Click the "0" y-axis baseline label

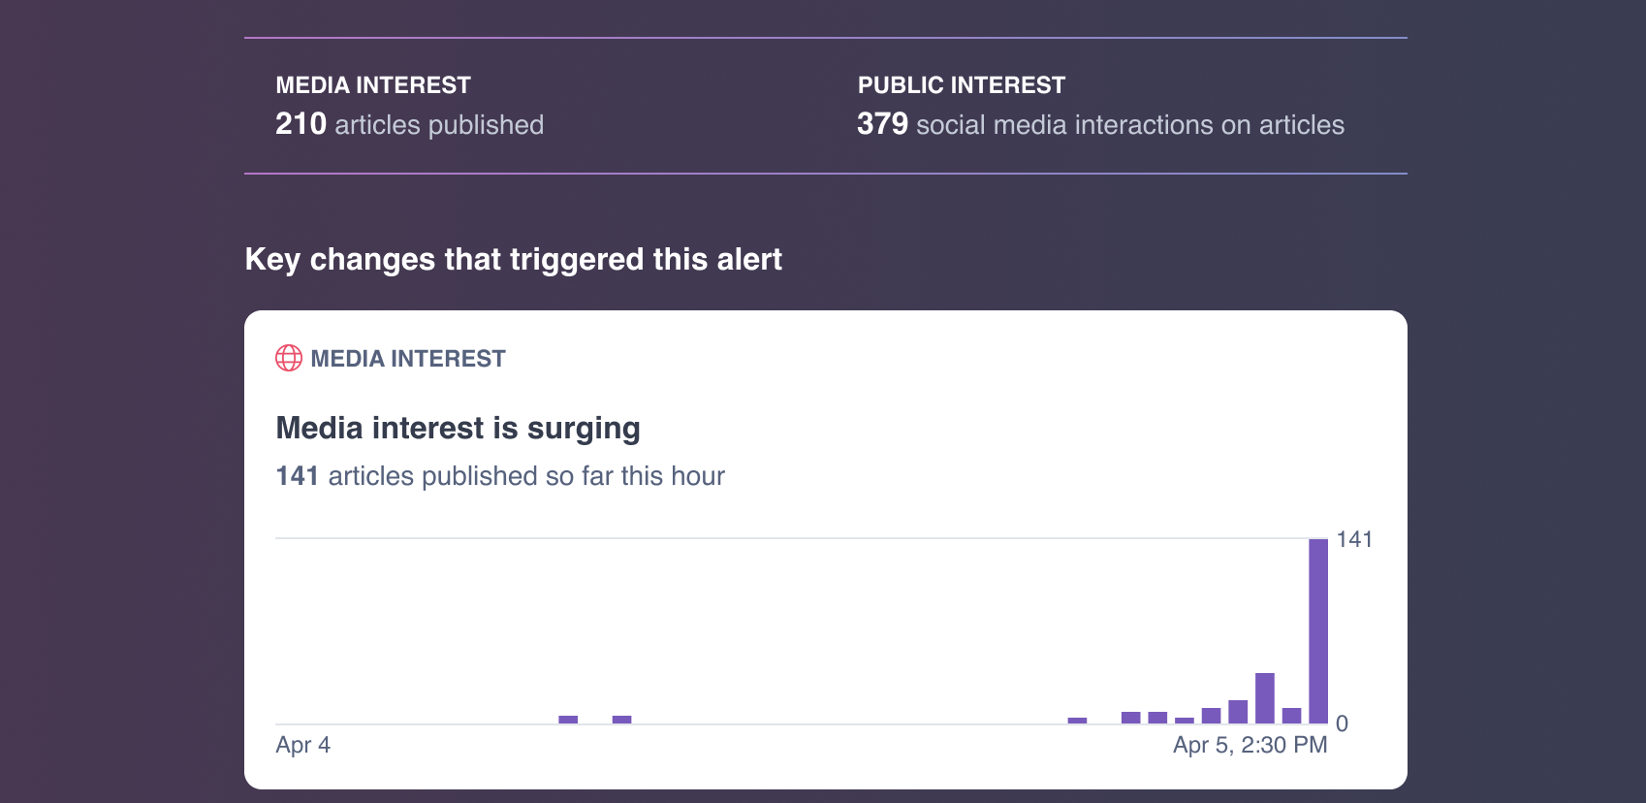pos(1342,723)
